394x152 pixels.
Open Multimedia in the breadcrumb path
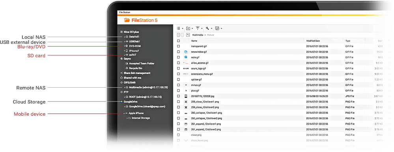click(198, 35)
